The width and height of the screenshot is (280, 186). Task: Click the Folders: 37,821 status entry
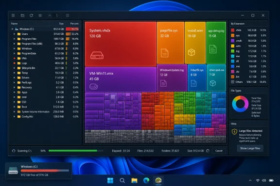(170, 151)
